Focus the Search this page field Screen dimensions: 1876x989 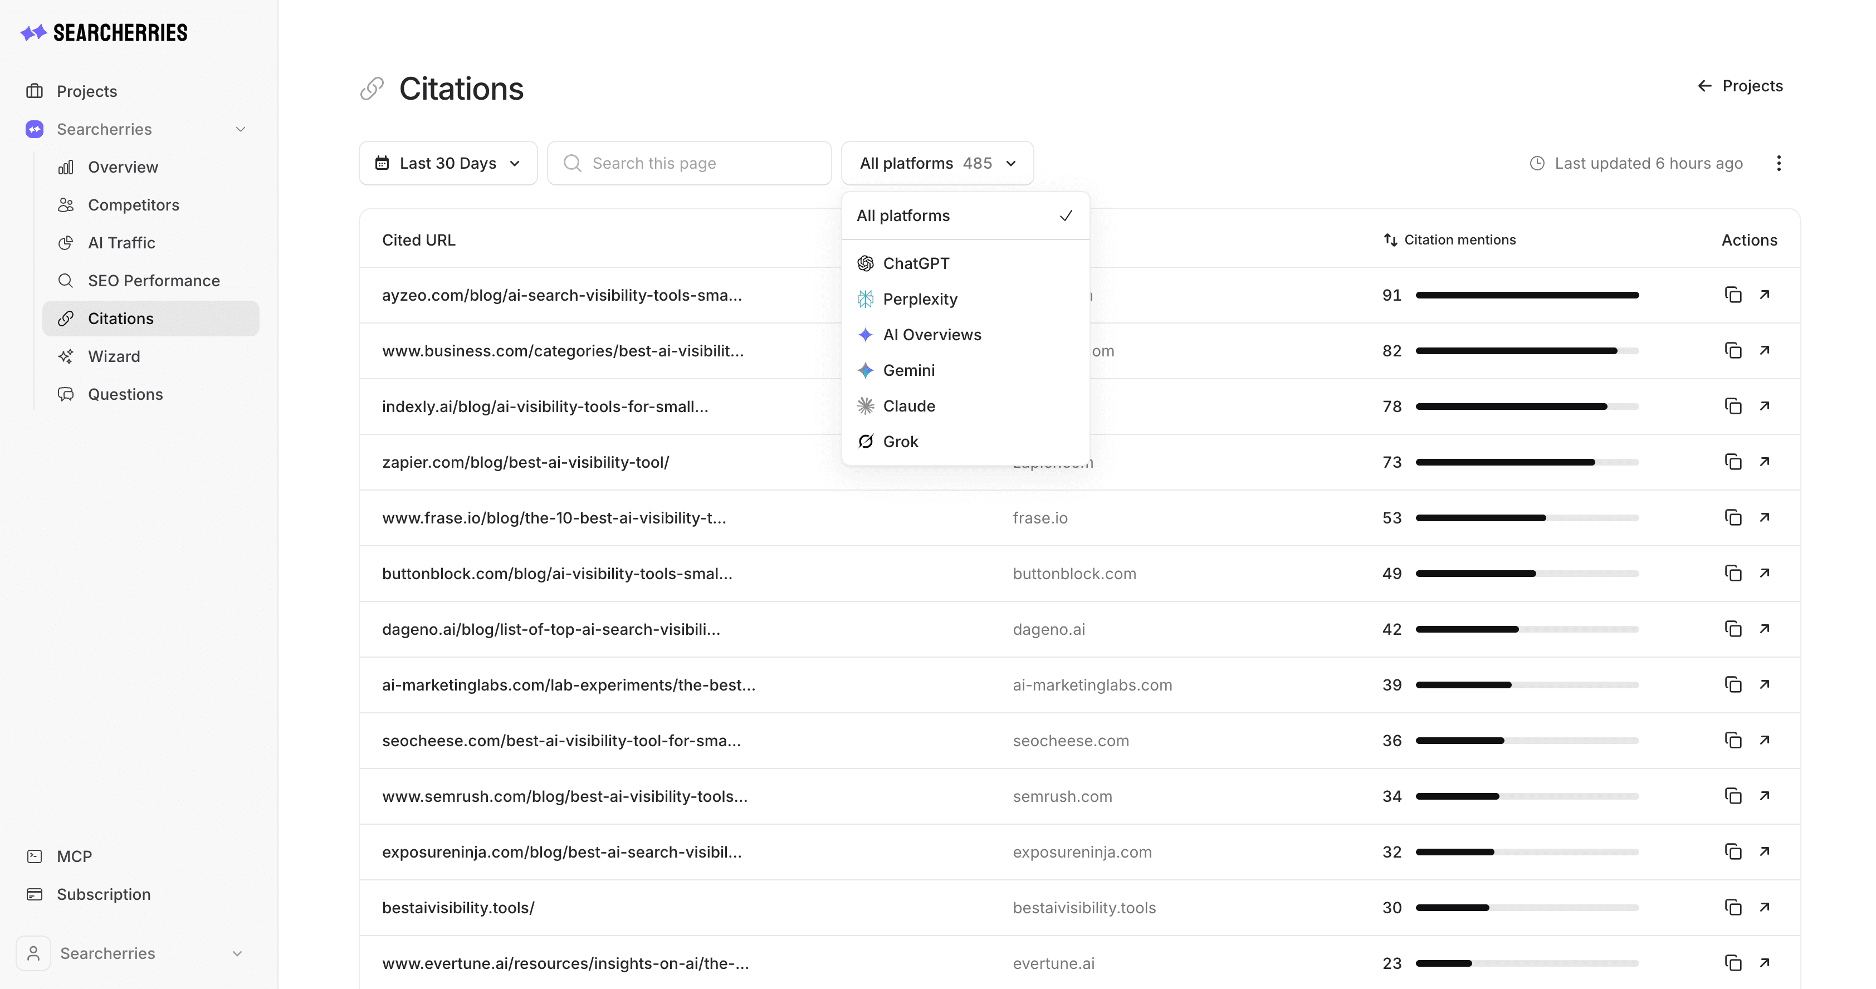click(x=689, y=163)
